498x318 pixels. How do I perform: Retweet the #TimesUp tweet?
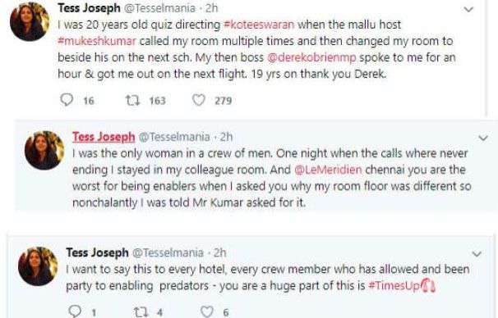point(141,312)
